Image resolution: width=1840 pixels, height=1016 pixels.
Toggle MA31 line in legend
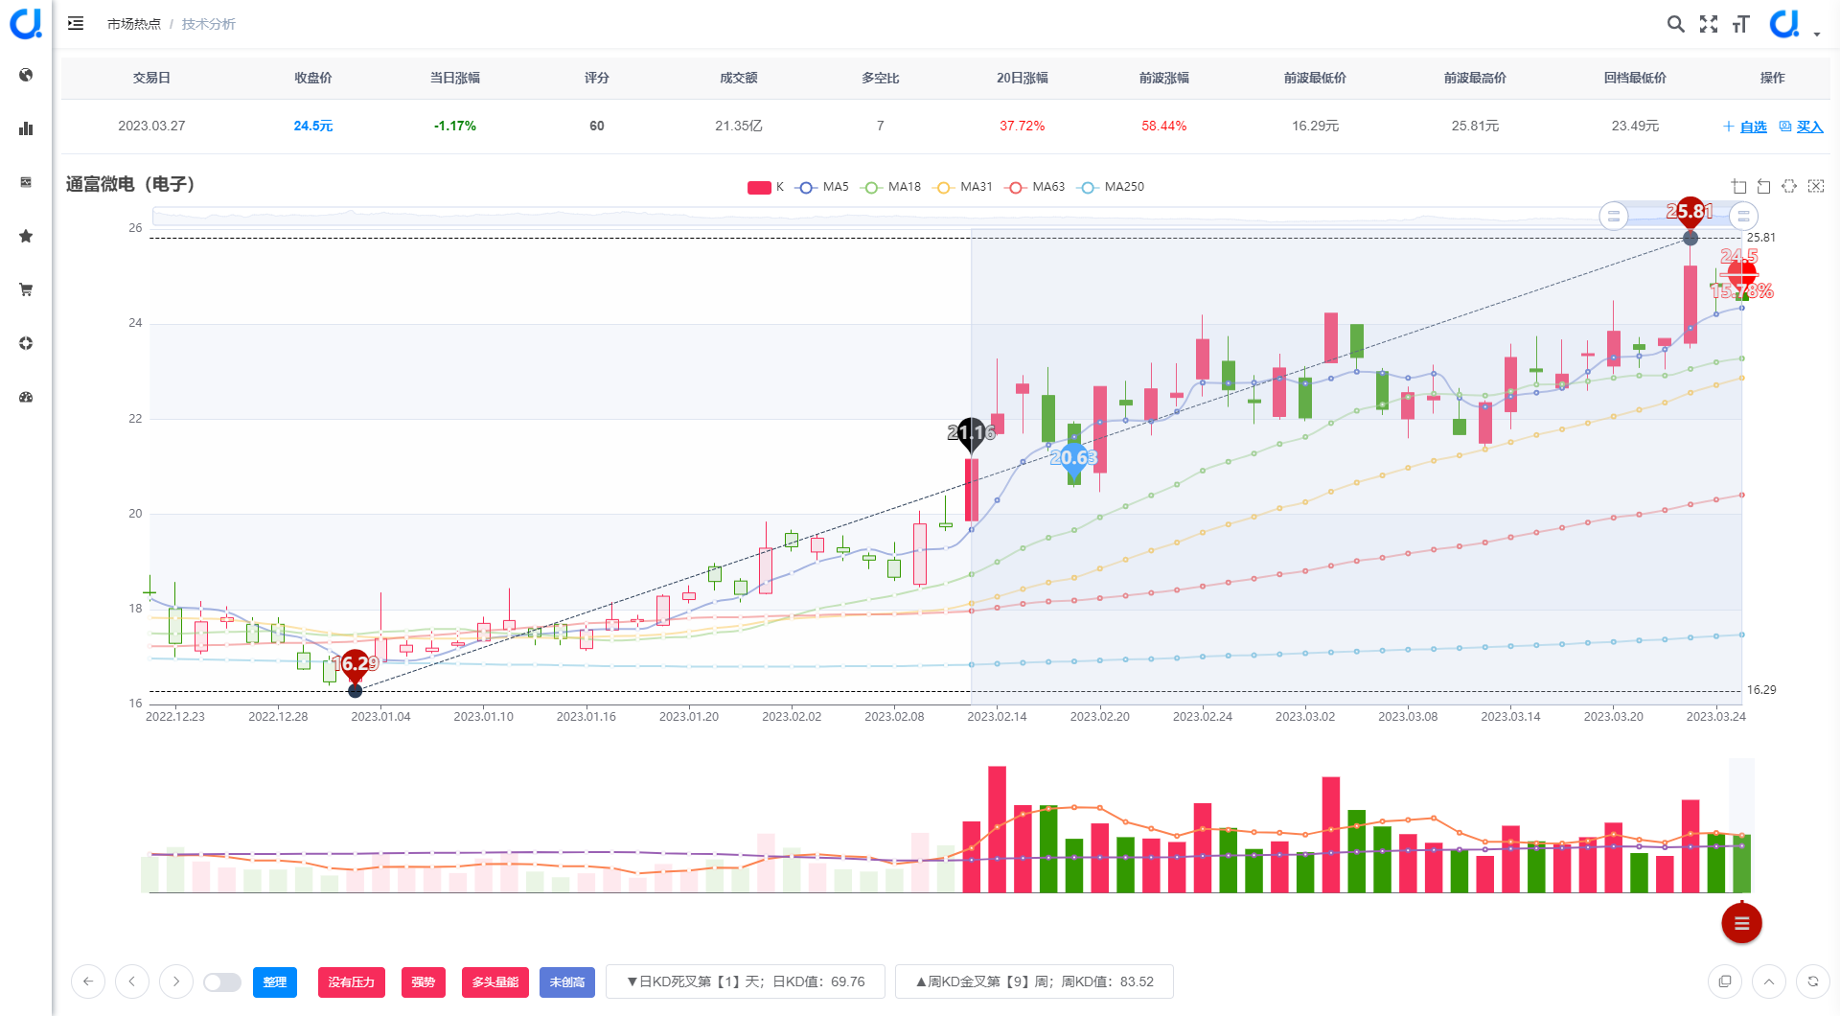pyautogui.click(x=963, y=187)
